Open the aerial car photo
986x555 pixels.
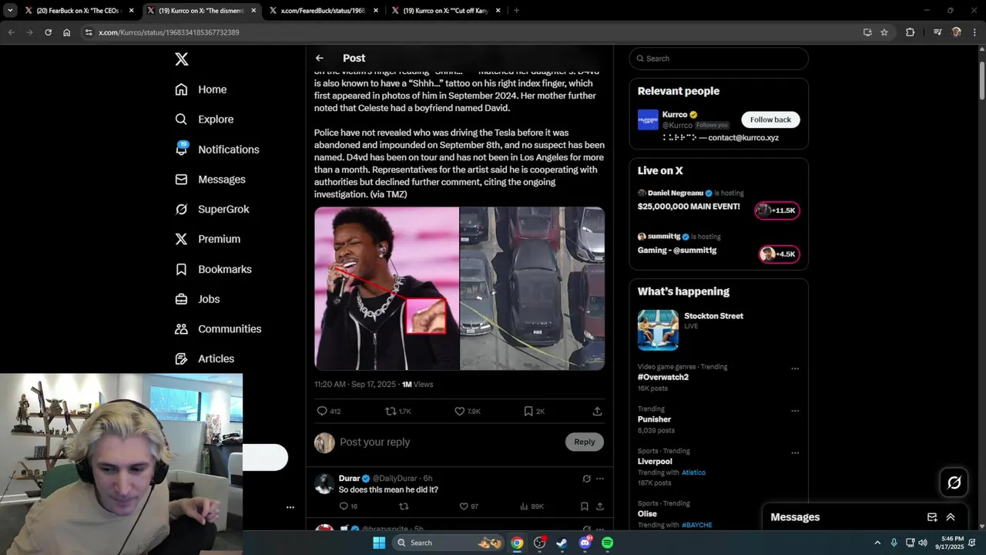pos(532,288)
